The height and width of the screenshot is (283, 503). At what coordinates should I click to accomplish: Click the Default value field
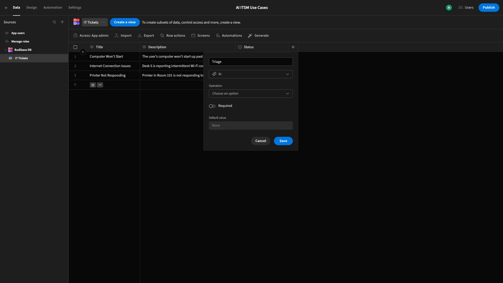pyautogui.click(x=251, y=126)
